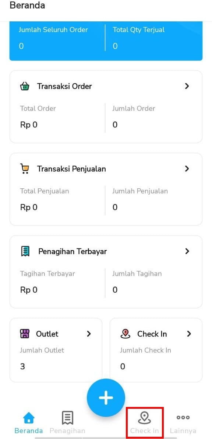Tap the shopping cart icon for Transaksi Penjualan
This screenshot has height=439, width=212.
(25, 169)
